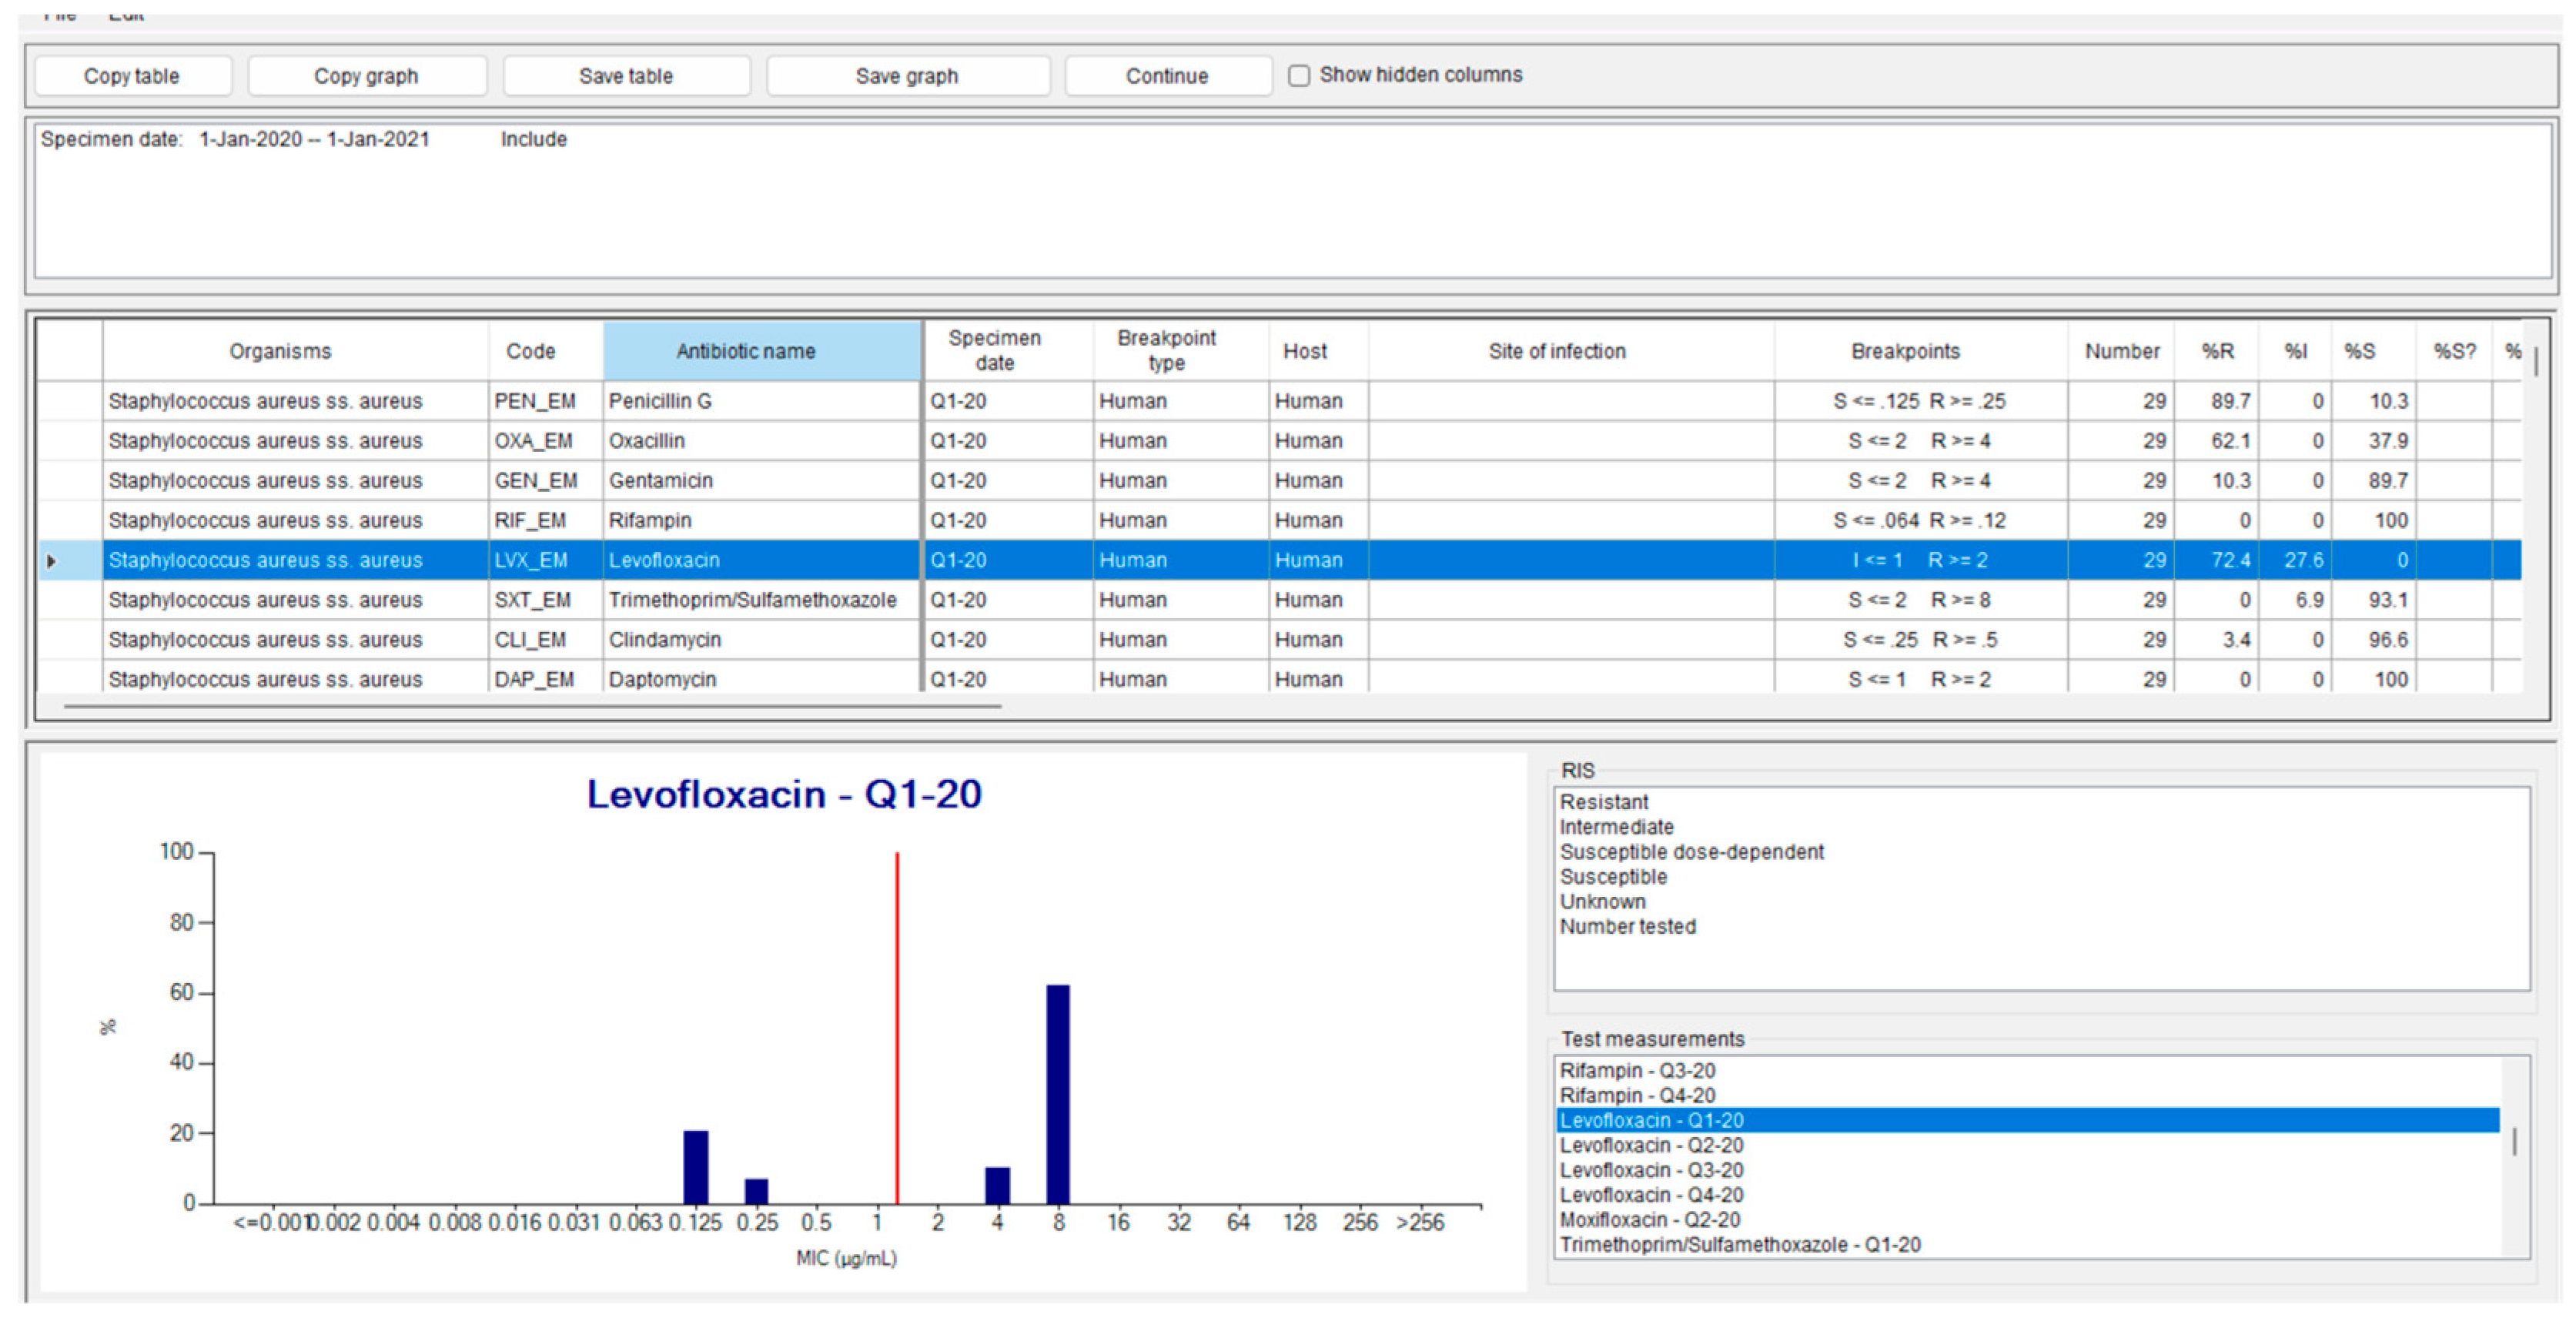Choose Resistant in RIS list
2576x1318 pixels.
tap(1603, 802)
